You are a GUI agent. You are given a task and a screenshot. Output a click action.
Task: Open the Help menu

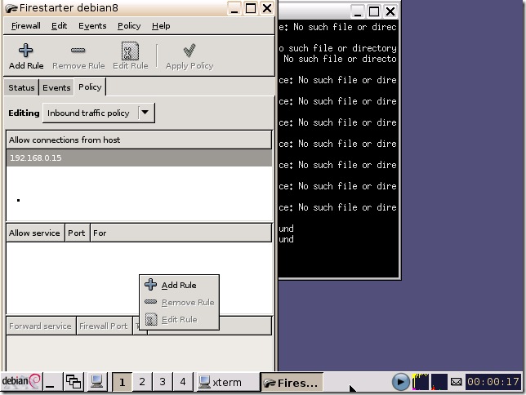161,26
